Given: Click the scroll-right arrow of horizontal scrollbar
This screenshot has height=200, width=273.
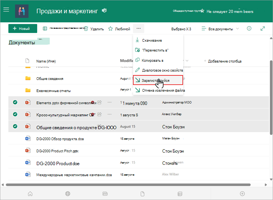Looking at the screenshot, I should click(x=266, y=185).
